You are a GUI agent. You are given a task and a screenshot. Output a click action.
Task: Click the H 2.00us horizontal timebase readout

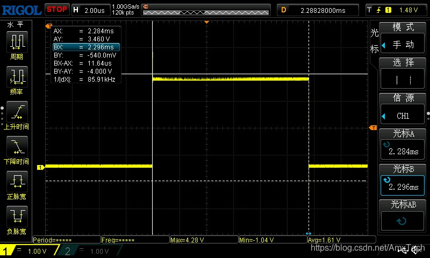coord(91,10)
